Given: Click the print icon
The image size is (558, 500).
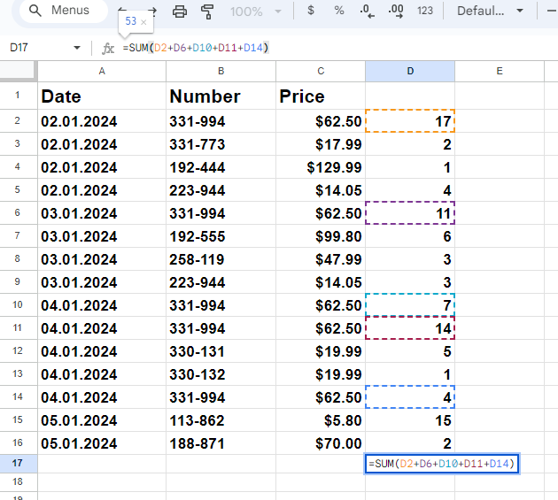Looking at the screenshot, I should coord(179,12).
